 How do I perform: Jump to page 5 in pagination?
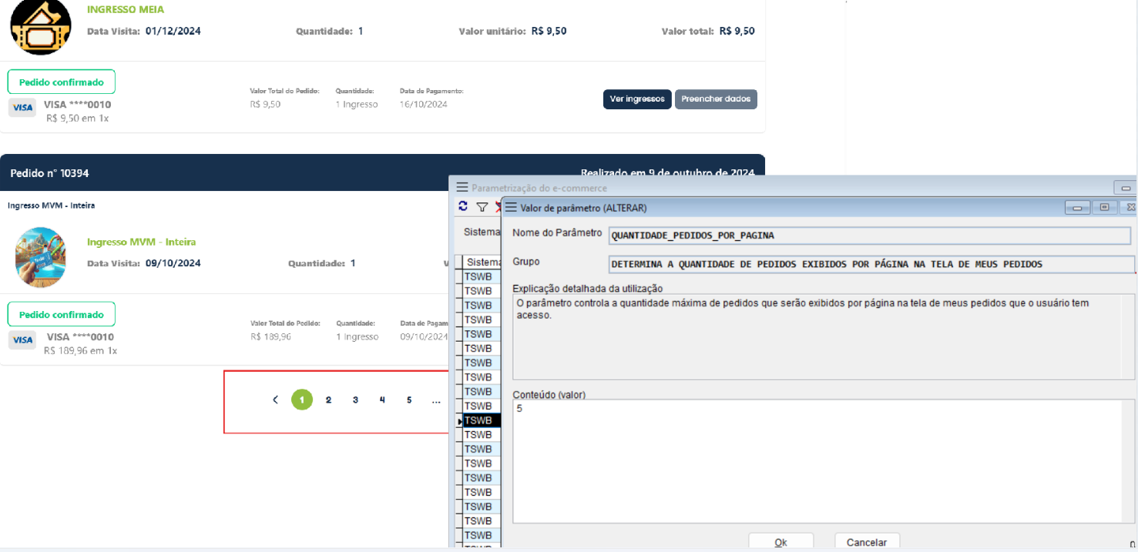coord(409,400)
